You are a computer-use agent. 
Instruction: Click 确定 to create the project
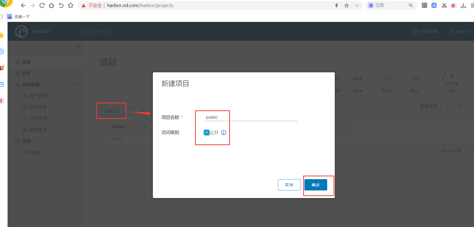pyautogui.click(x=316, y=185)
